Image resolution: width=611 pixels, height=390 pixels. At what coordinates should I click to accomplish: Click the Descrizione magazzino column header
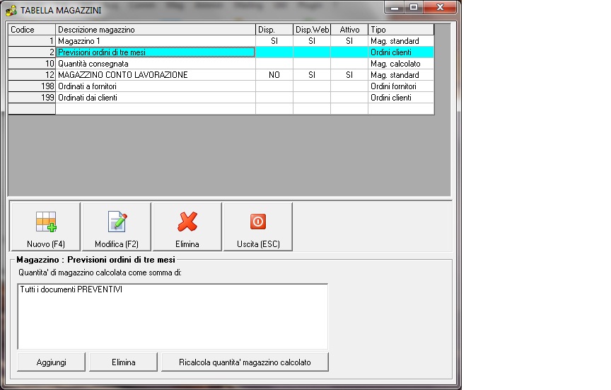click(156, 30)
